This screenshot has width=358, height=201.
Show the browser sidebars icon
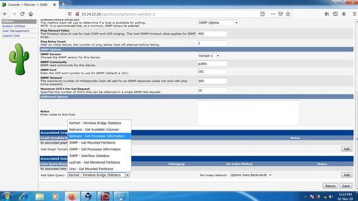click(x=336, y=14)
